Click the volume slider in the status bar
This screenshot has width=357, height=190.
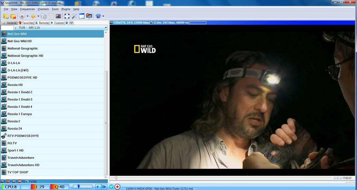tap(83, 187)
